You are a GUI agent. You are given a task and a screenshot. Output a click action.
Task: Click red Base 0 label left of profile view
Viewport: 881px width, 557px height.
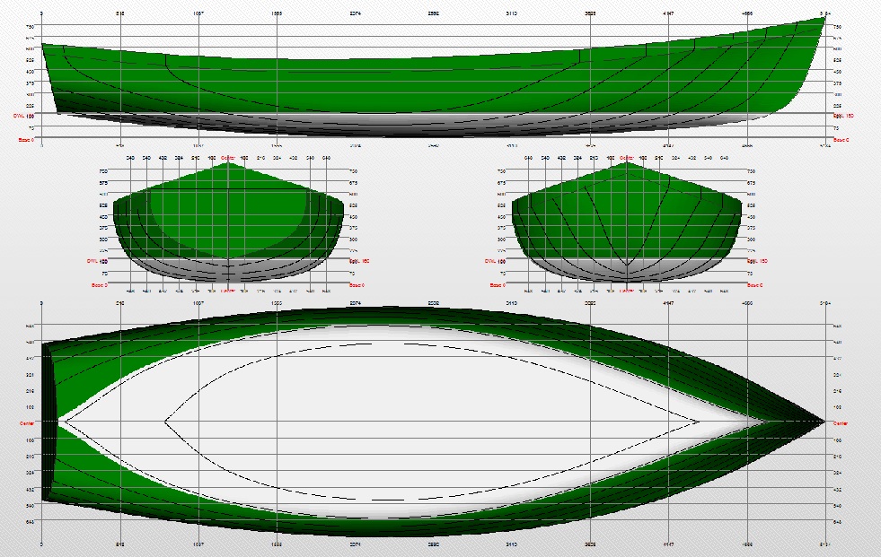[x=26, y=140]
